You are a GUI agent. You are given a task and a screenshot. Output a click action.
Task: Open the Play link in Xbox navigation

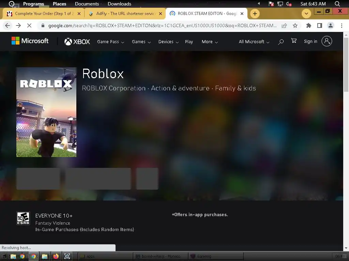(189, 42)
